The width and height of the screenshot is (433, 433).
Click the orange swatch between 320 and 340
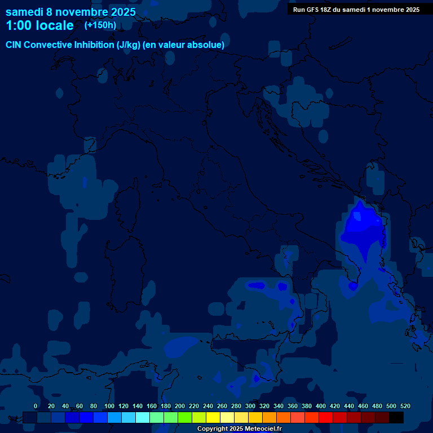[x=269, y=417]
